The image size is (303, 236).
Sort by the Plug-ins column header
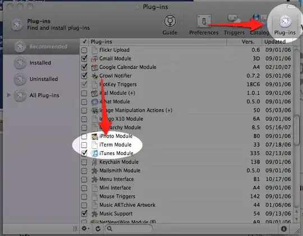(158, 42)
